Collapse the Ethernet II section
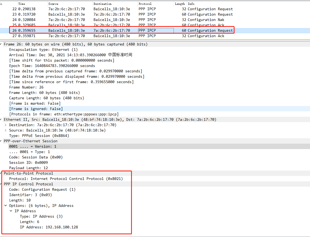 coord(1,119)
